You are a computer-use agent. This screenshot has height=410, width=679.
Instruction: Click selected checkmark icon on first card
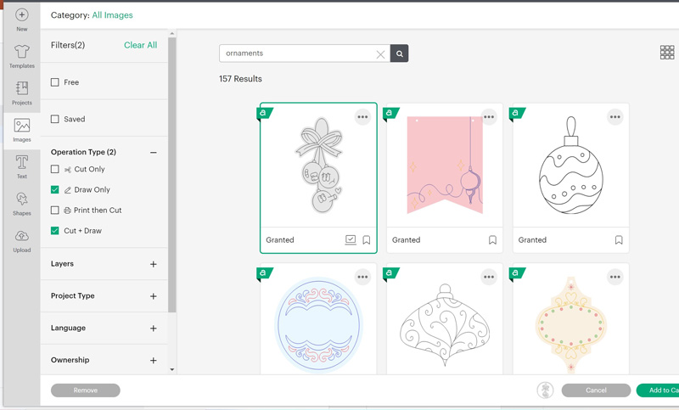(x=351, y=240)
